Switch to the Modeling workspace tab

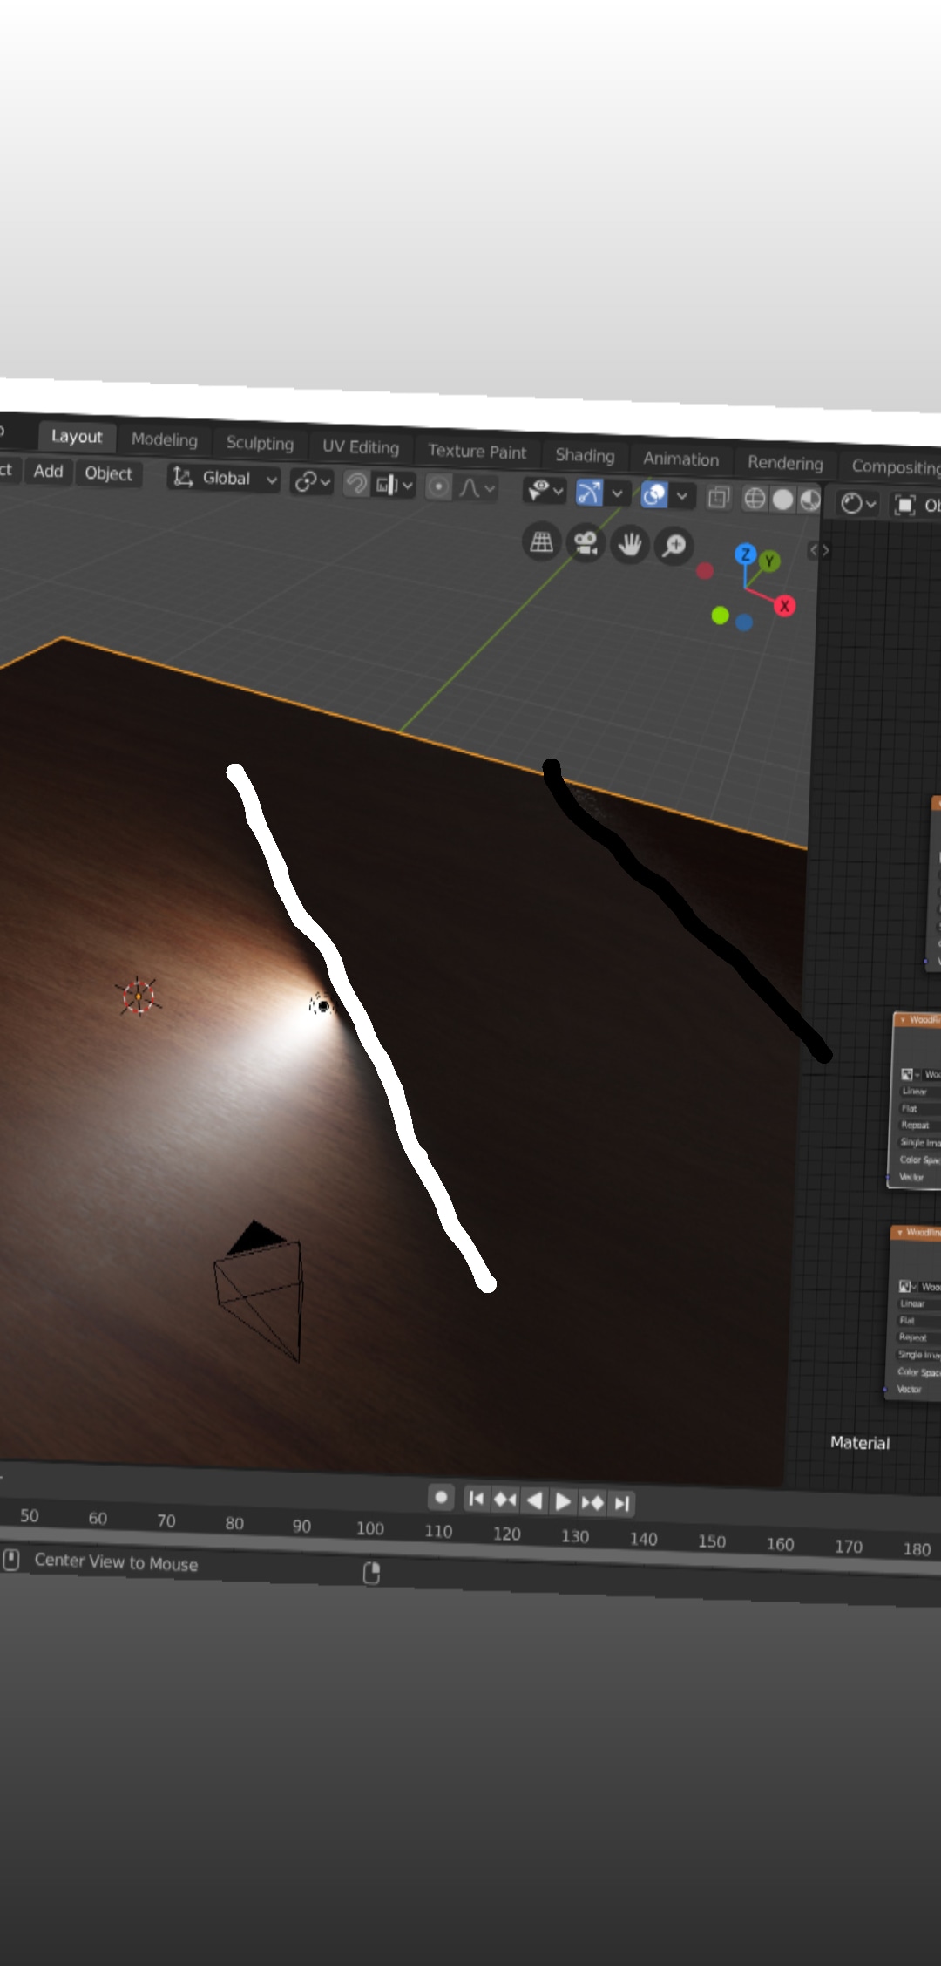tap(165, 439)
